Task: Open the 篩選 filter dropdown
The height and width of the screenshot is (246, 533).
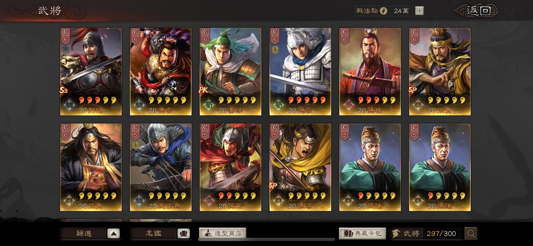Action: (x=90, y=233)
